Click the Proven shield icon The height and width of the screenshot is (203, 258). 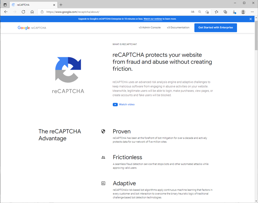pyautogui.click(x=103, y=131)
